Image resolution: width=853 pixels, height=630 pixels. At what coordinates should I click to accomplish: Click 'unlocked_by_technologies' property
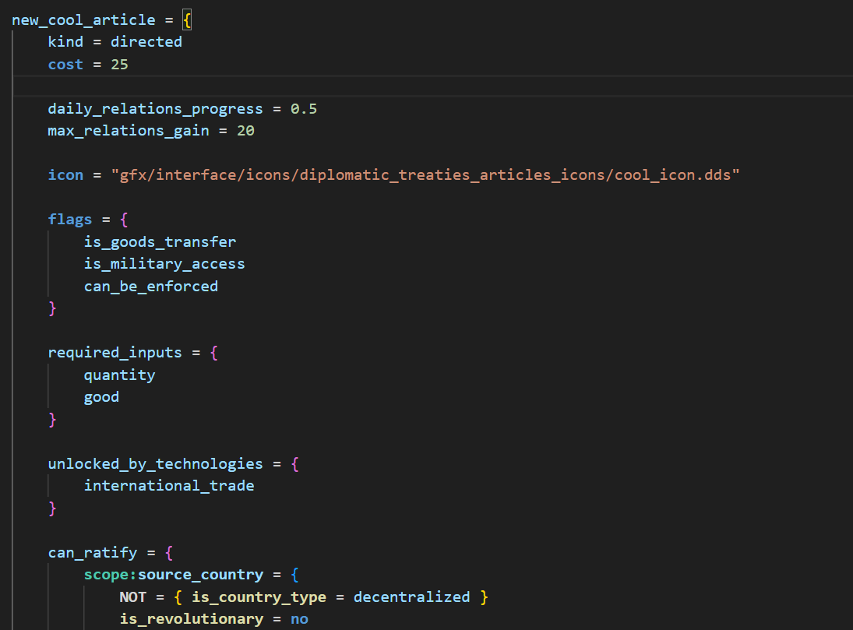[156, 464]
